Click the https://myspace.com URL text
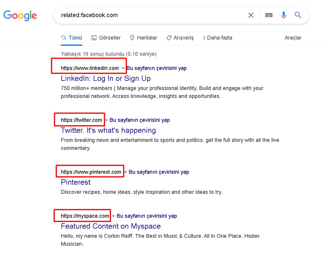323x254 pixels. (85, 216)
